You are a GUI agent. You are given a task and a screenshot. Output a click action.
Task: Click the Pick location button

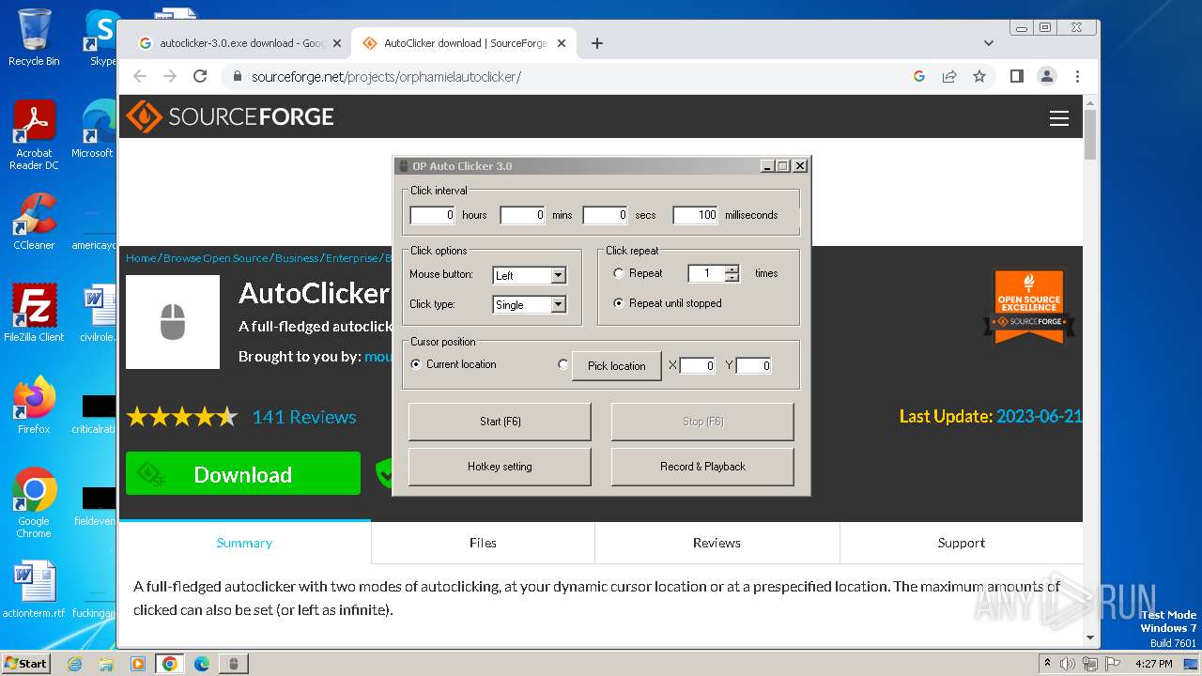point(617,366)
